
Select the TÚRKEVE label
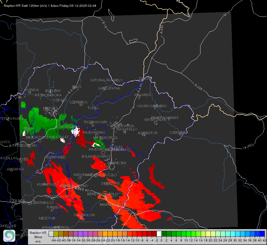[54, 207]
